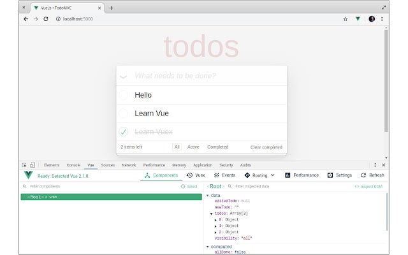Screen dimensions: 408x255
Task: Select the Components tab
Action: [x=161, y=175]
